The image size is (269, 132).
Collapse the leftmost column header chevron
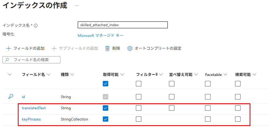click(x=10, y=75)
